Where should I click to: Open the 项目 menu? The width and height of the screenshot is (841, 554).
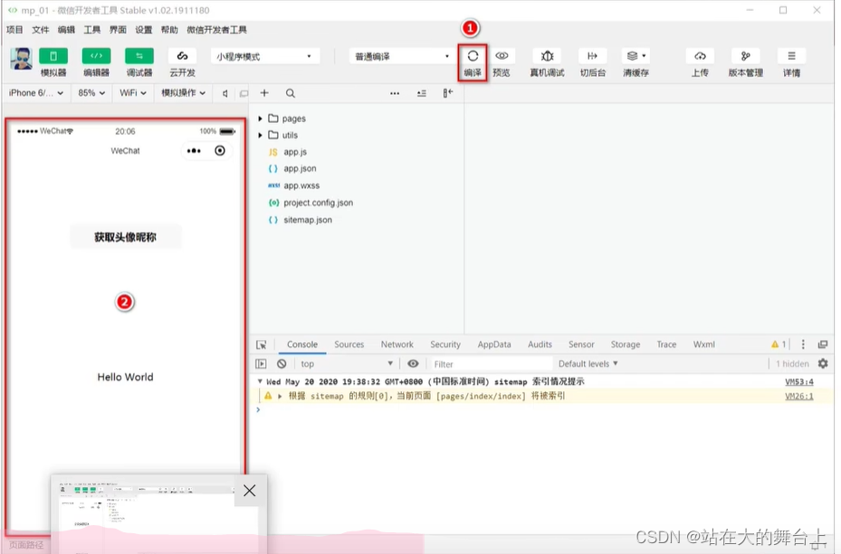(14, 30)
